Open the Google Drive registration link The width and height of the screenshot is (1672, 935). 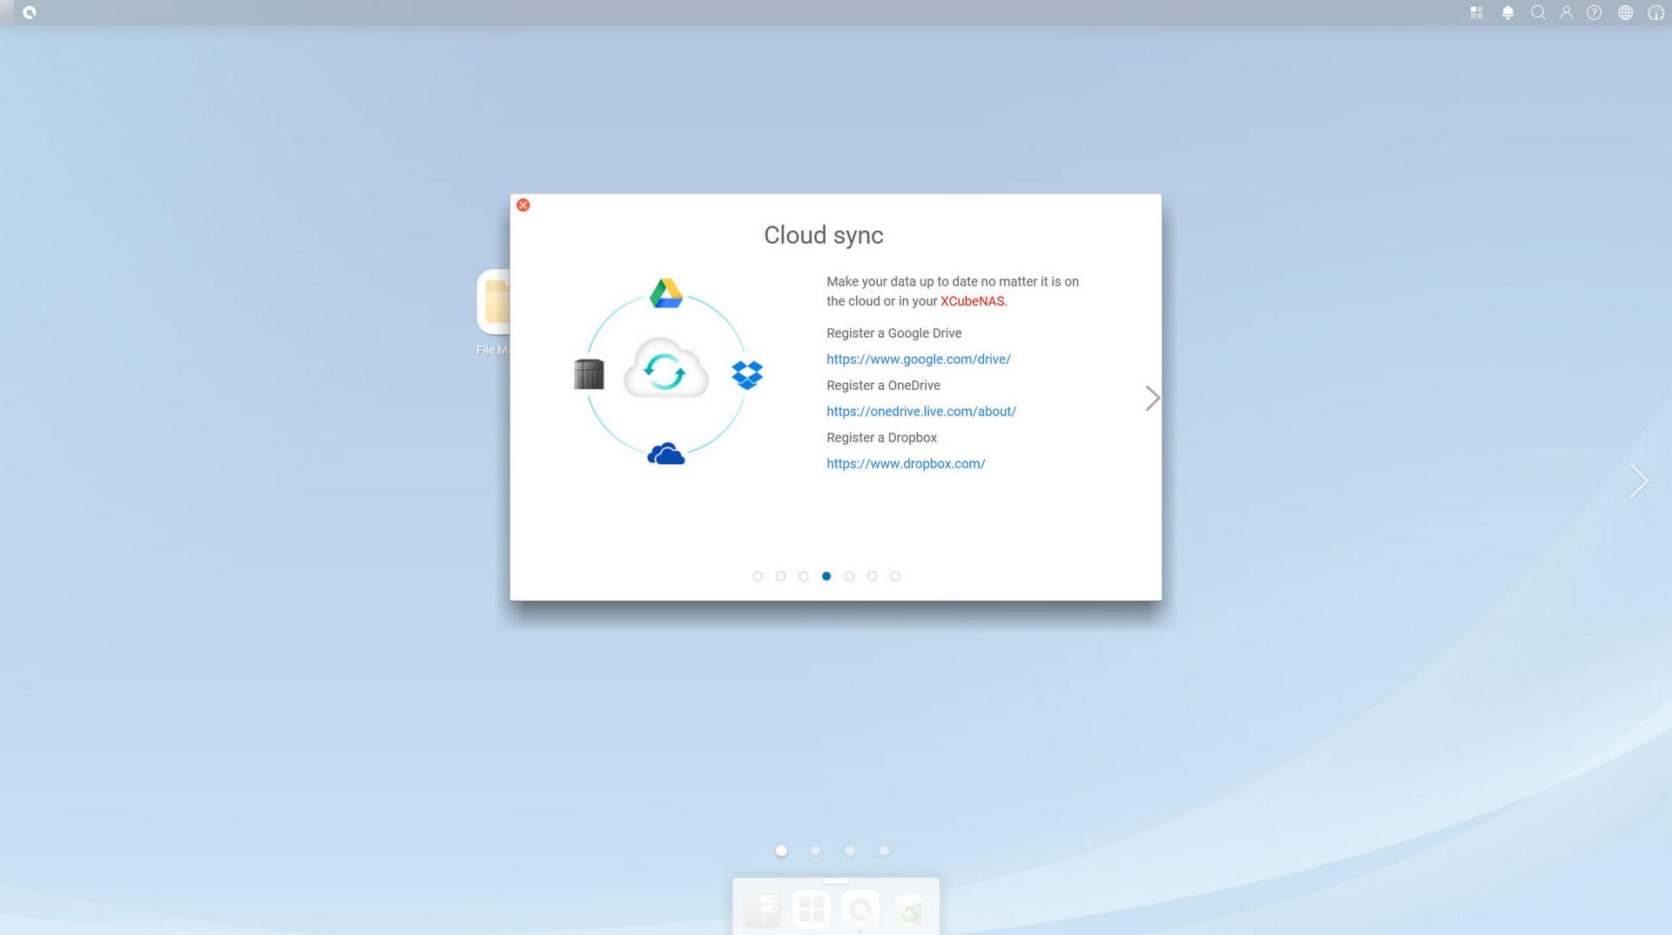pyautogui.click(x=918, y=360)
